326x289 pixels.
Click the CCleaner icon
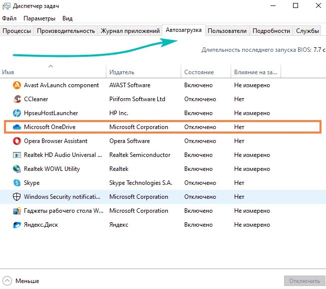(x=17, y=99)
